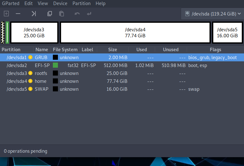Click the 16.00 GiB size in table
The height and width of the screenshot is (166, 244).
pyautogui.click(x=117, y=89)
